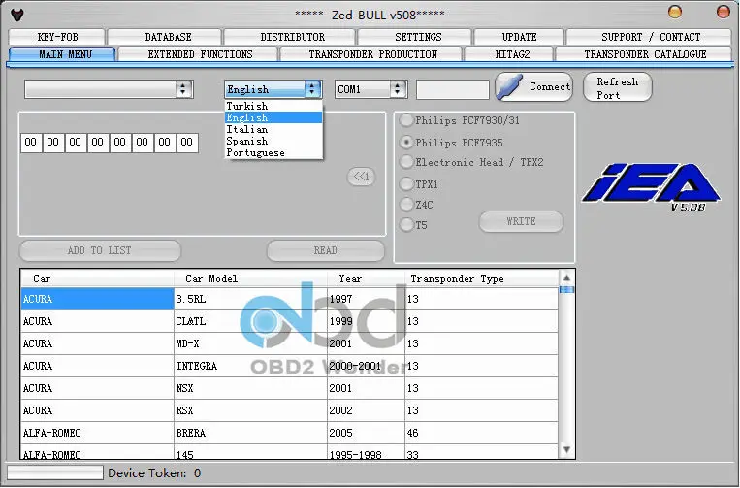Select the ACURA 3.5RL row
Screen dimensions: 740x488
coord(289,299)
